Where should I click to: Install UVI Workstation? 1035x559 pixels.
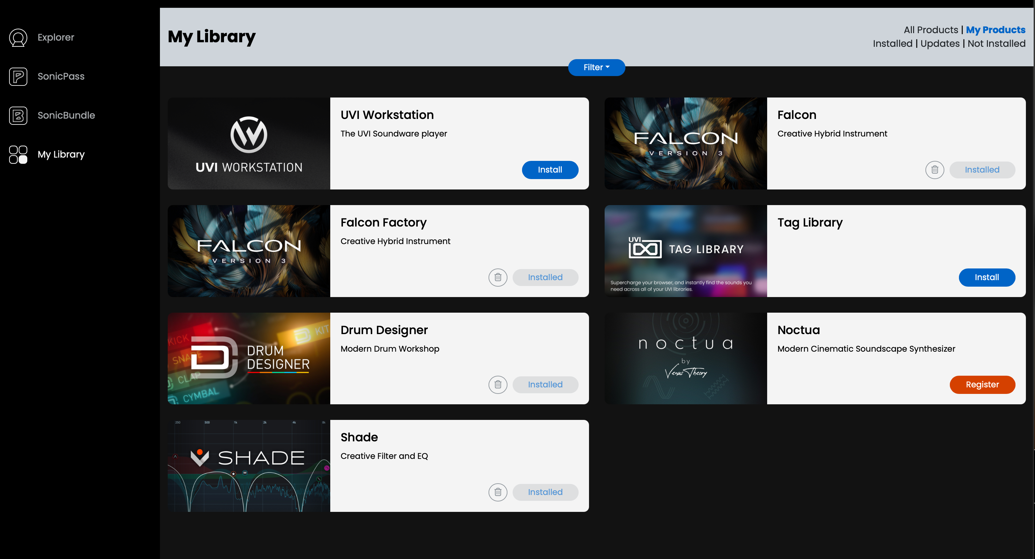click(550, 170)
